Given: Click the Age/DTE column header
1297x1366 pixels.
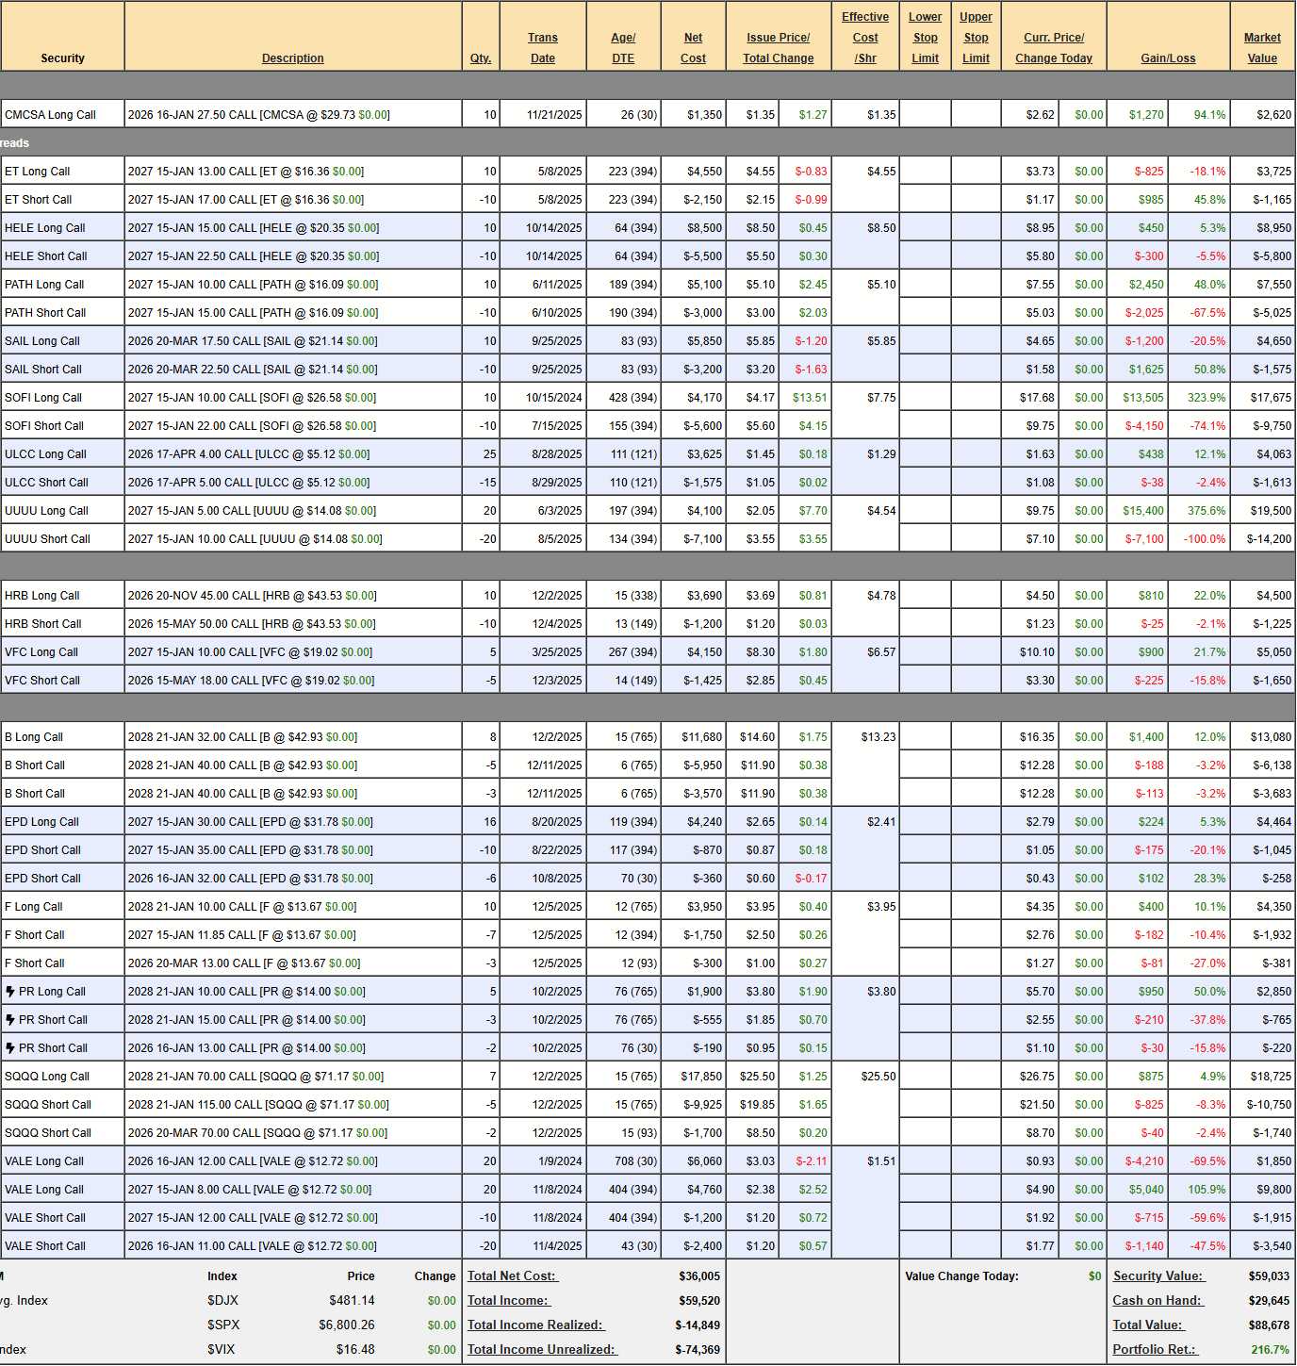Looking at the screenshot, I should (x=623, y=48).
